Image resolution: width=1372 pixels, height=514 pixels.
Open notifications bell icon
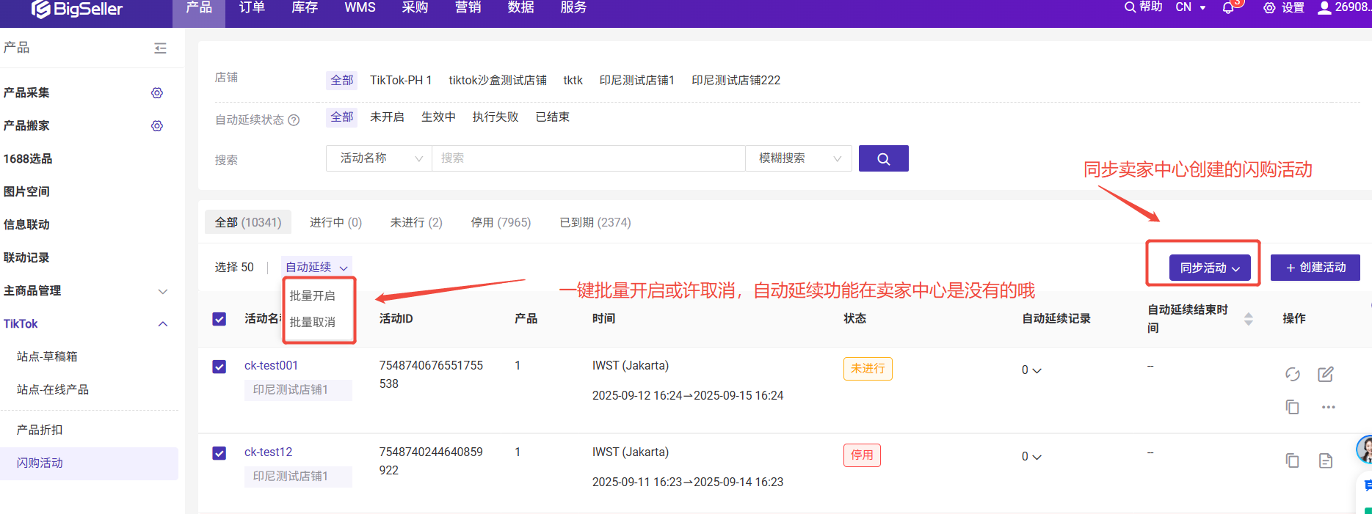coord(1228,8)
